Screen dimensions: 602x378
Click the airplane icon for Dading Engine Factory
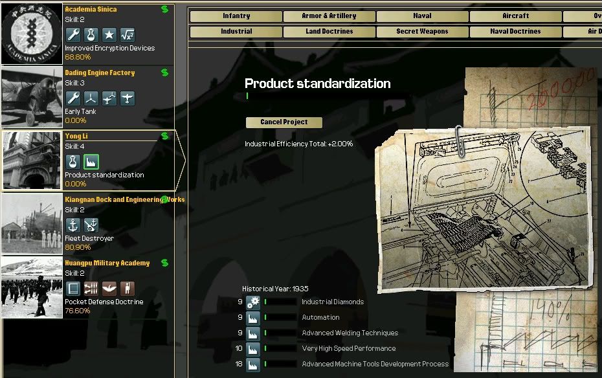[x=128, y=98]
